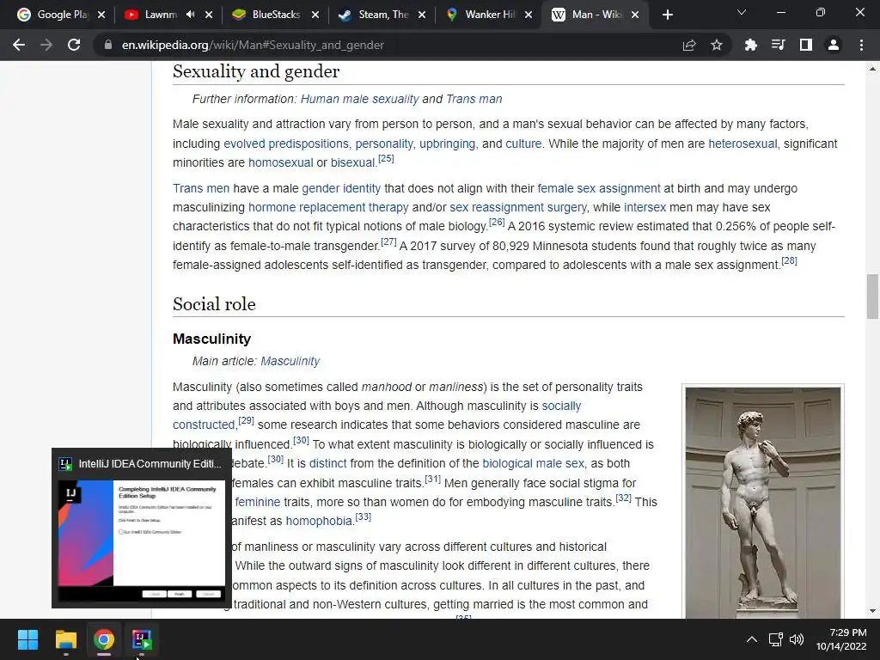
Task: Open the sex reassignment surgery link
Action: point(517,208)
